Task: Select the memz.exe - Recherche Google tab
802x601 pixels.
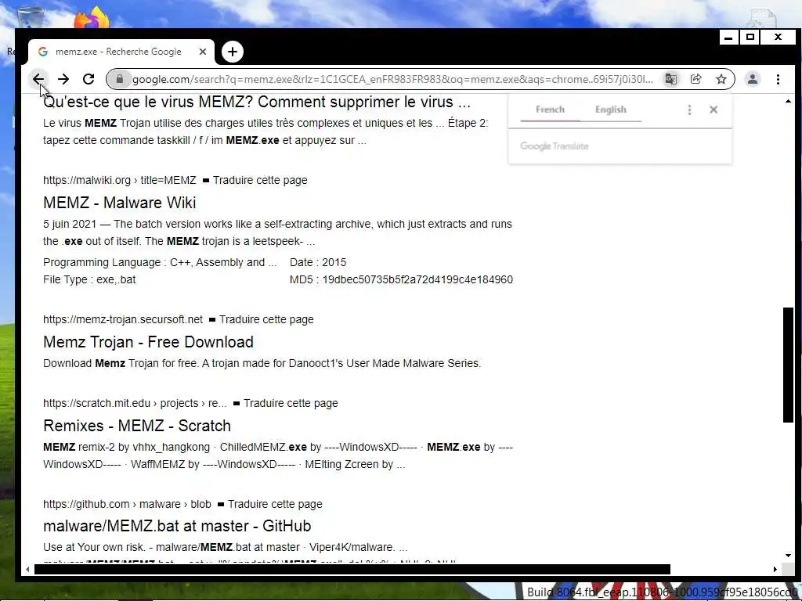Action: [121, 52]
